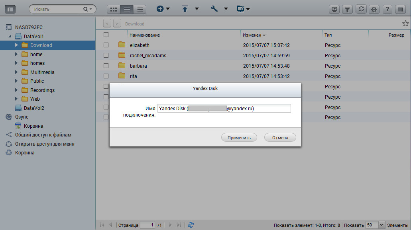
Task: Open the settings gear icon
Action: (x=374, y=10)
